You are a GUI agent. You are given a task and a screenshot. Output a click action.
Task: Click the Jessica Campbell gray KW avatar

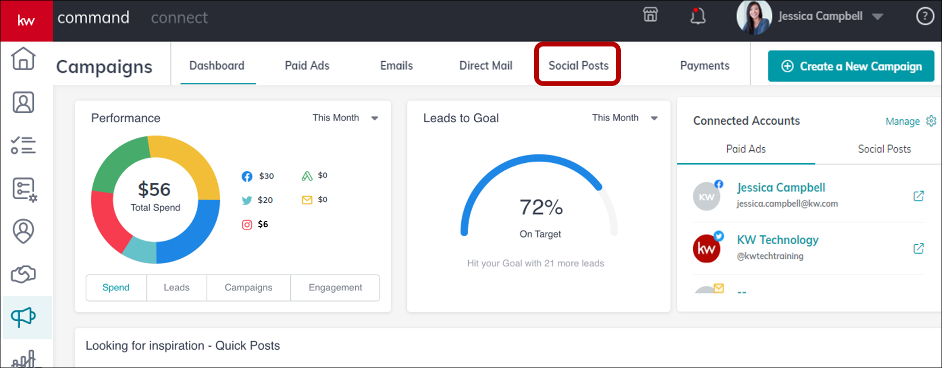click(706, 196)
